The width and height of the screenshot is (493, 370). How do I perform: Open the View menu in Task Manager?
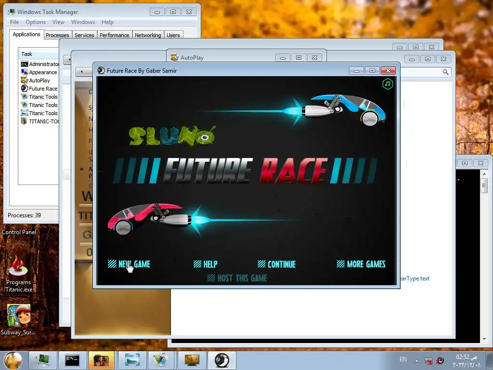58,22
